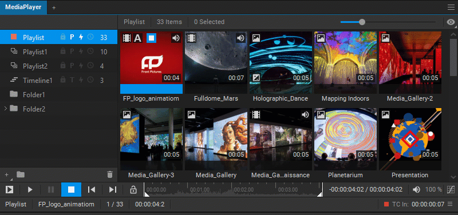The image size is (458, 215).
Task: Toggle the transport lock icon
Action: pyautogui.click(x=133, y=190)
